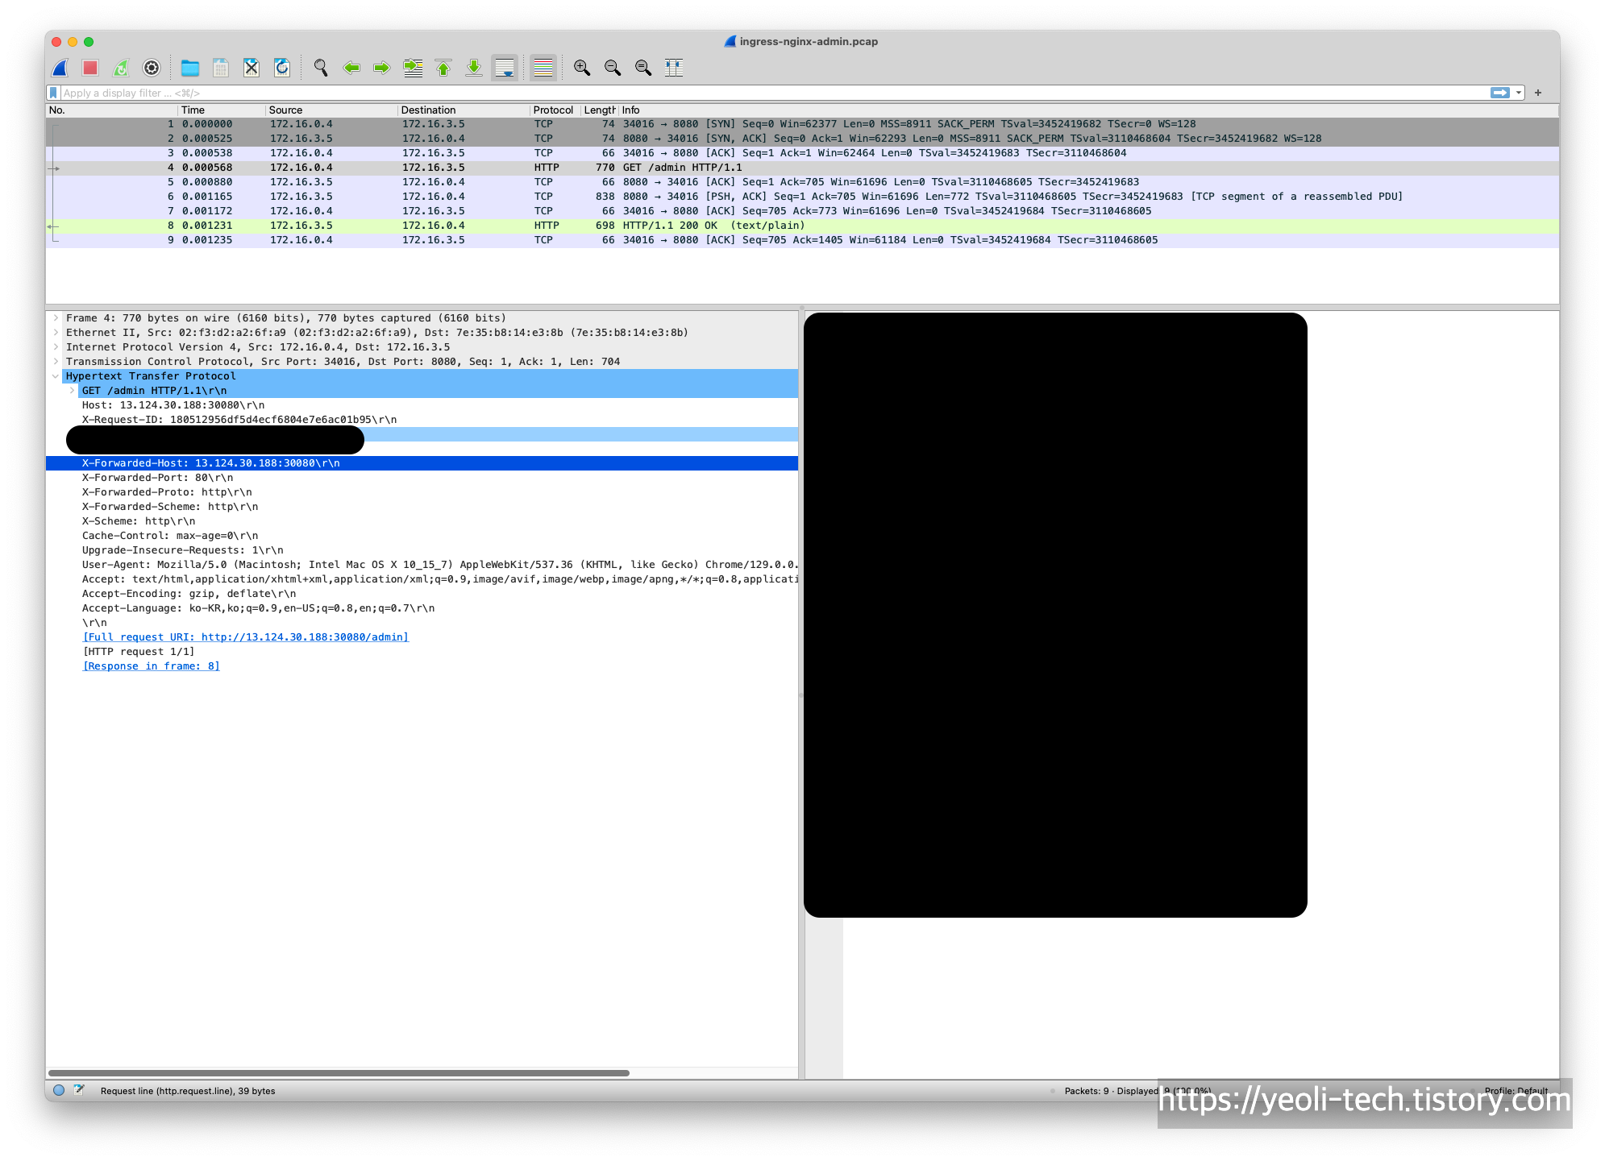Click the resize columns icon

[674, 68]
